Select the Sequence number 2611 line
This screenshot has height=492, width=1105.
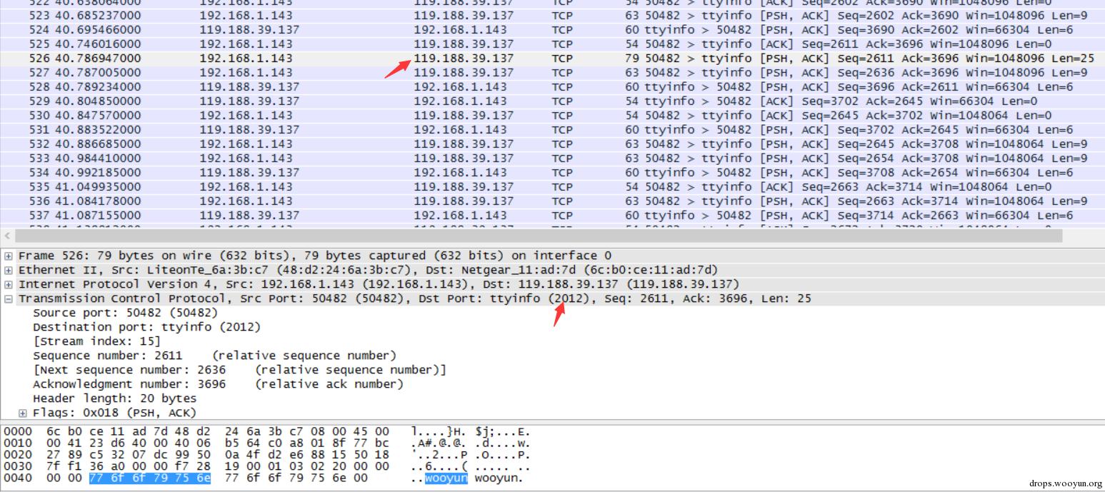click(x=214, y=356)
